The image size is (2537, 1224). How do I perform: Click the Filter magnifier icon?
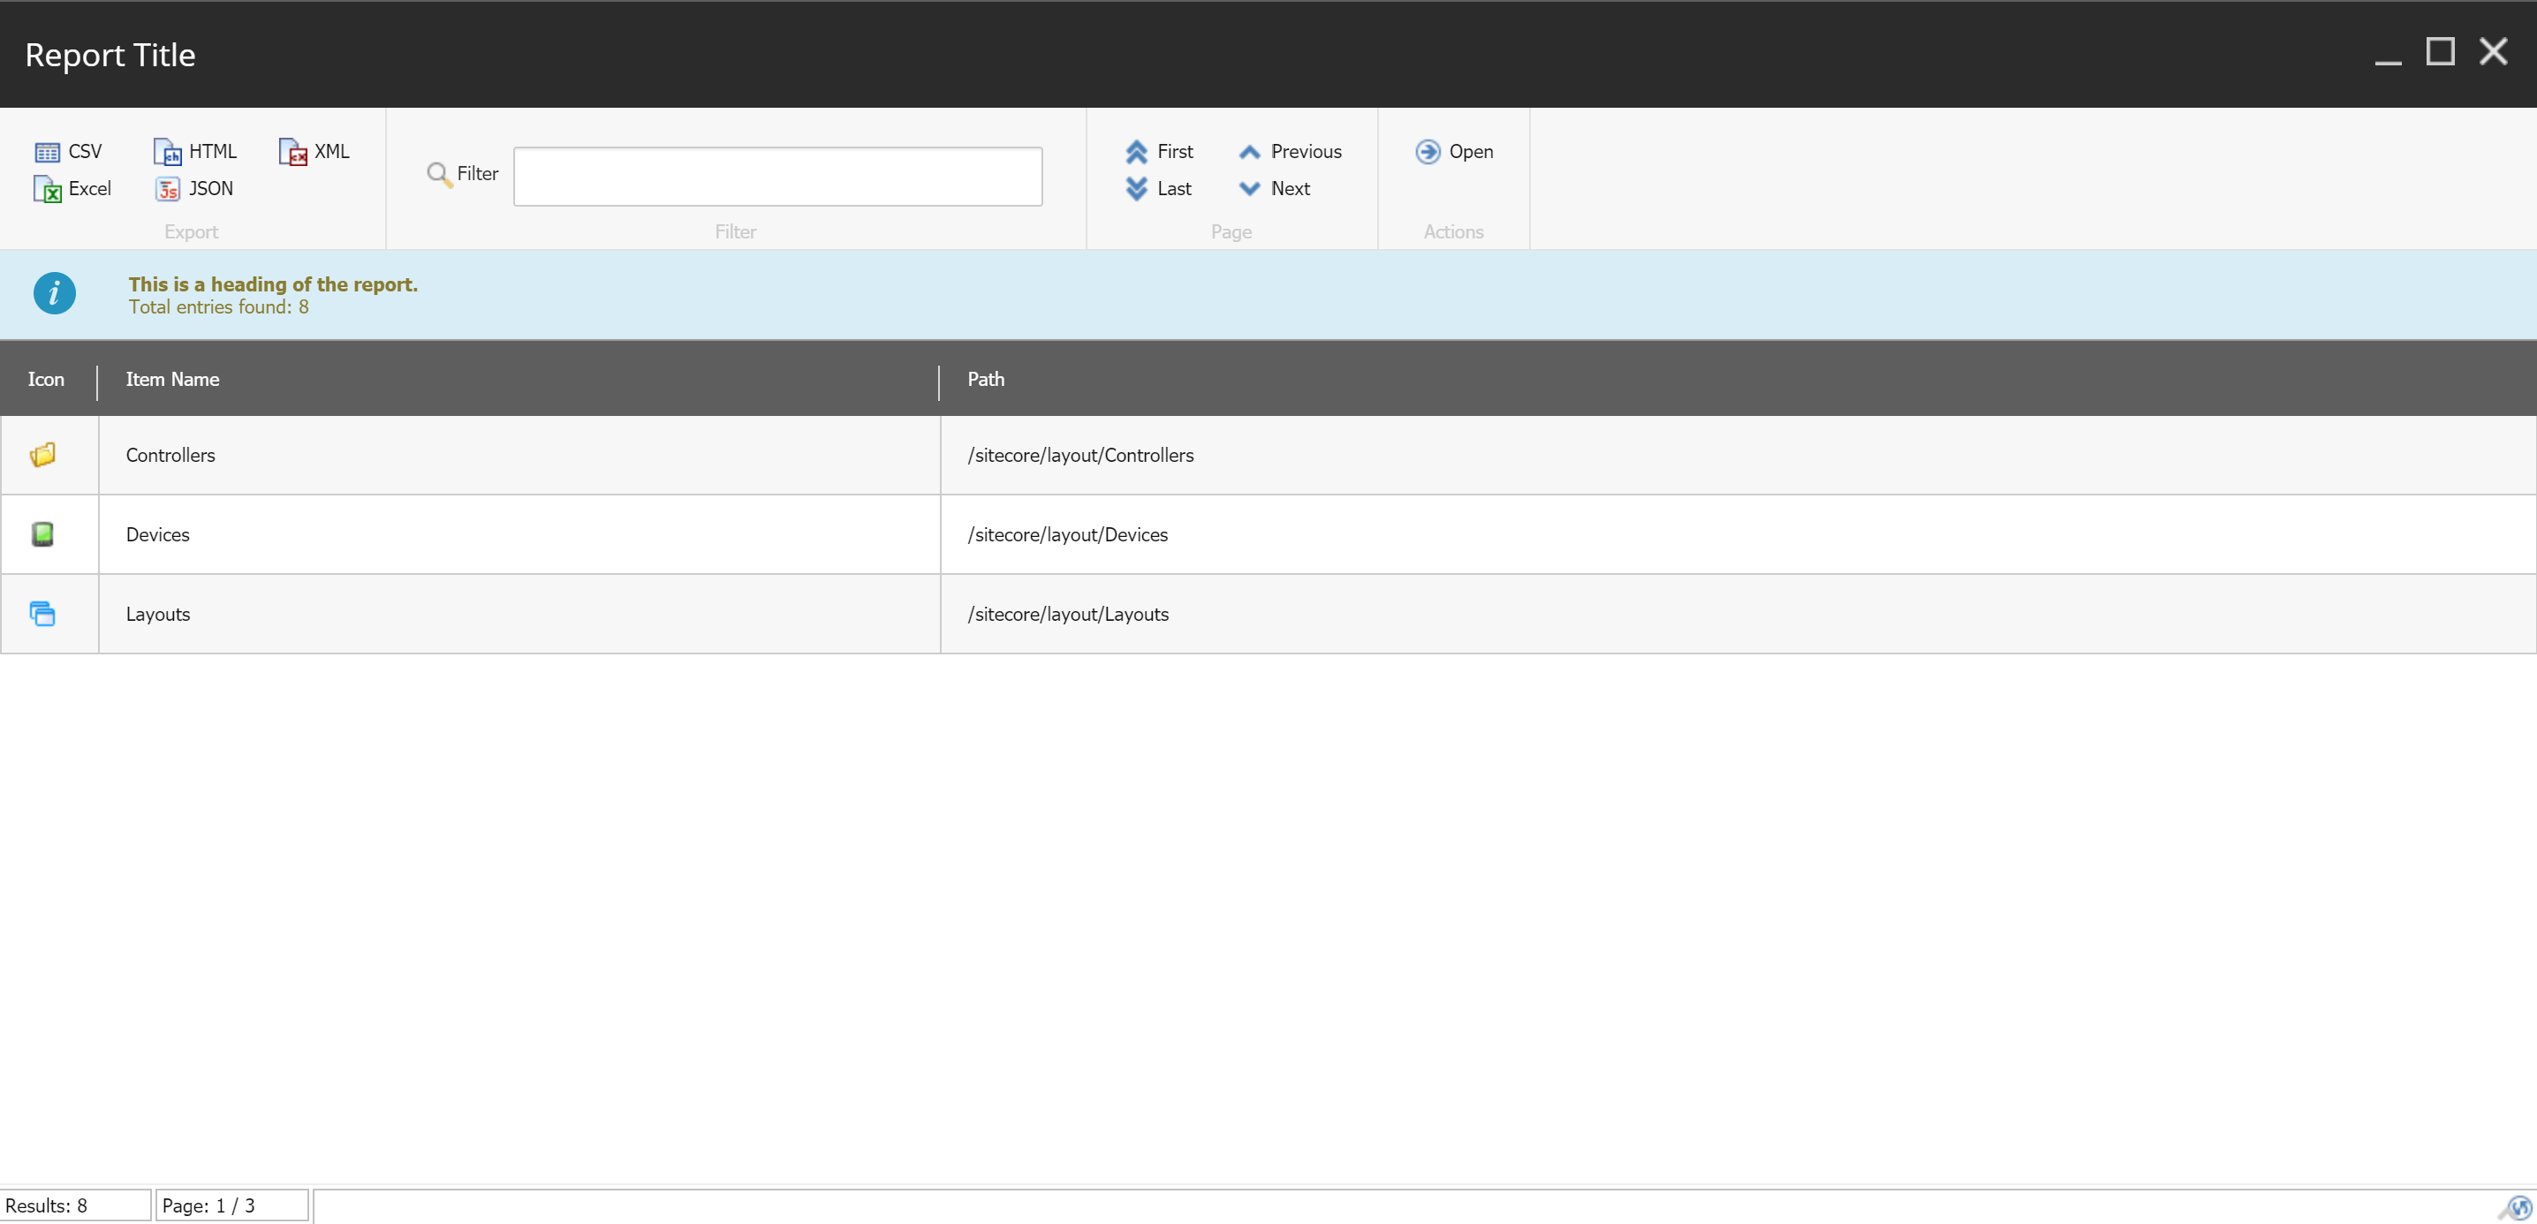[x=438, y=174]
